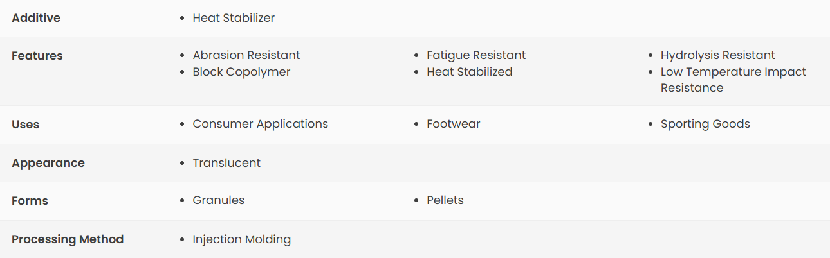Select the Abrasion Resistant feature
830x258 pixels.
(x=246, y=55)
